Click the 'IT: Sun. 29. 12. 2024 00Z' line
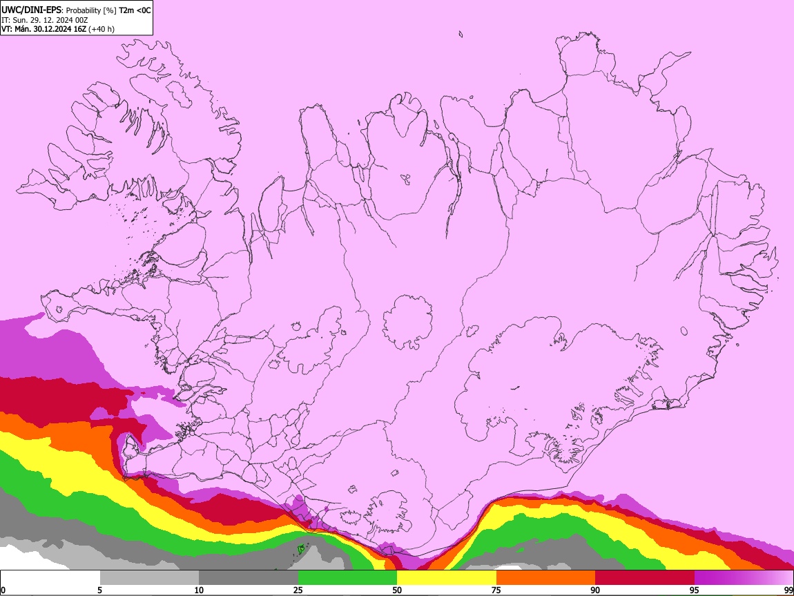 (x=44, y=20)
